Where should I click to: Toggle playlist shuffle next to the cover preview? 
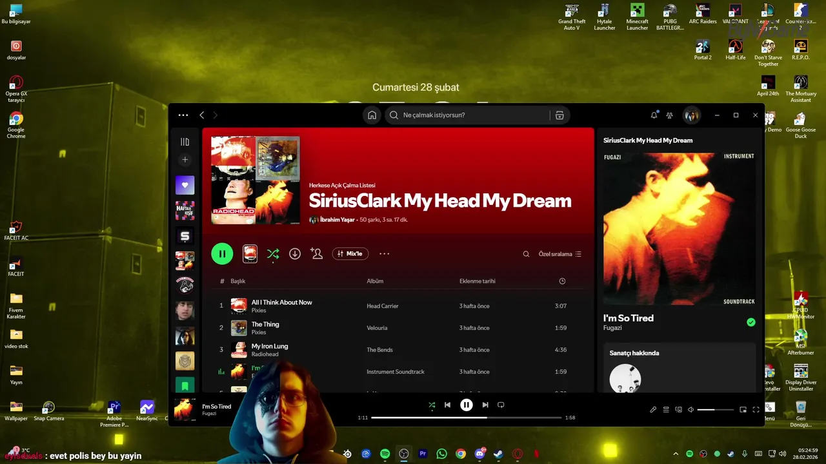point(273,254)
